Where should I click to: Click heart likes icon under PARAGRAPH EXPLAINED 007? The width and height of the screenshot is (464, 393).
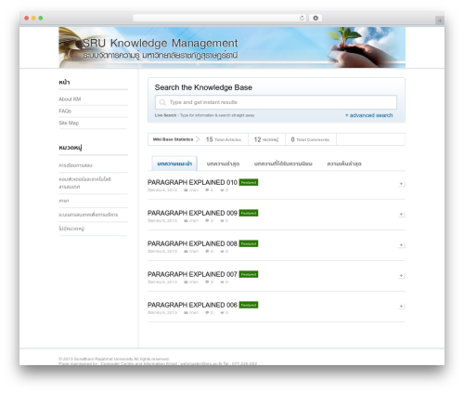point(222,282)
